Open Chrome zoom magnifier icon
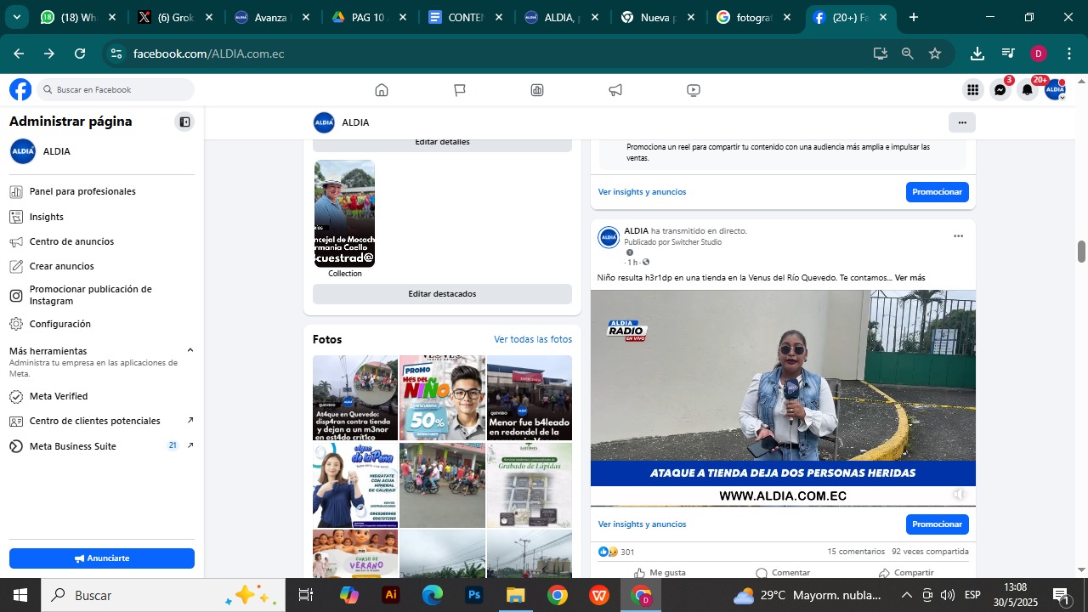 click(908, 54)
